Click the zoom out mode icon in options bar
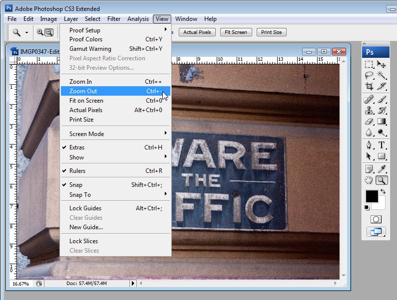This screenshot has height=300, width=397. [49, 32]
